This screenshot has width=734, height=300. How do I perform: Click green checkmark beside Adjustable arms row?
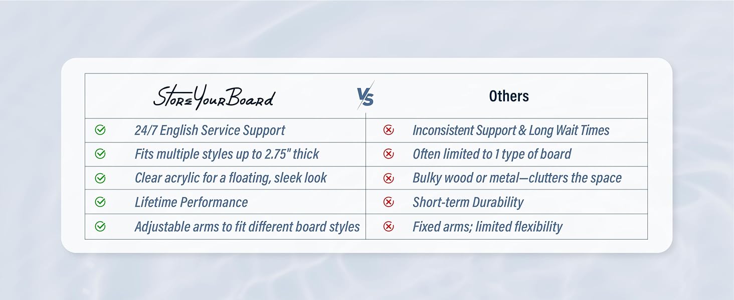pyautogui.click(x=100, y=226)
